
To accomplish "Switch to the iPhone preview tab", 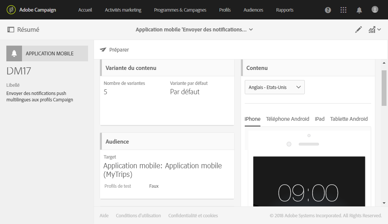I will (253, 119).
